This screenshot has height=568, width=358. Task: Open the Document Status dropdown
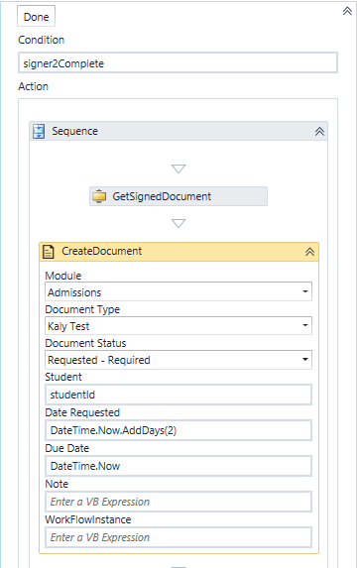(179, 360)
